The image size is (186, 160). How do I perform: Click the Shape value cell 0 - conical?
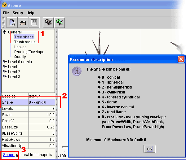click(41, 102)
